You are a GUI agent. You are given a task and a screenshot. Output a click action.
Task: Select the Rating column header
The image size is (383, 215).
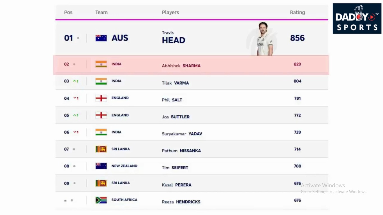click(x=297, y=12)
